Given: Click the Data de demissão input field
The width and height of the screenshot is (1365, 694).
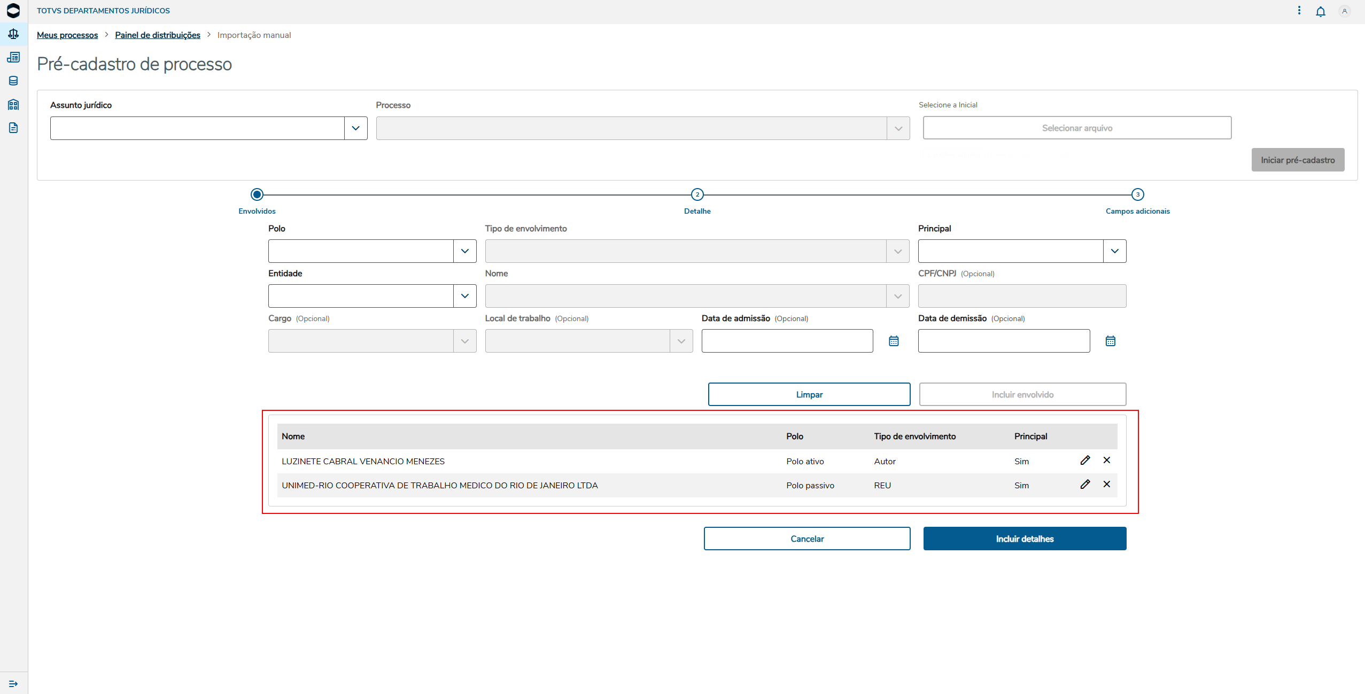Looking at the screenshot, I should (1004, 341).
